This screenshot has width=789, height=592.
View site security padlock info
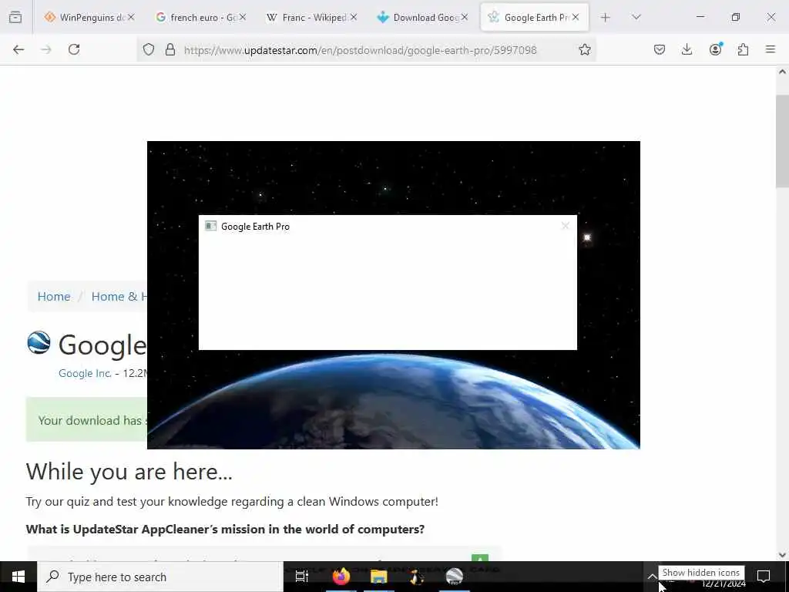pos(170,49)
